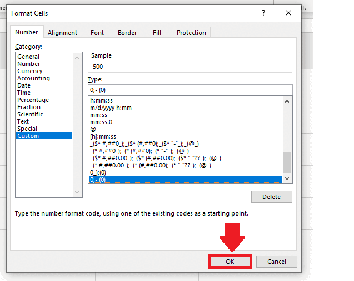Open the Border tab
The image size is (354, 281).
point(127,33)
